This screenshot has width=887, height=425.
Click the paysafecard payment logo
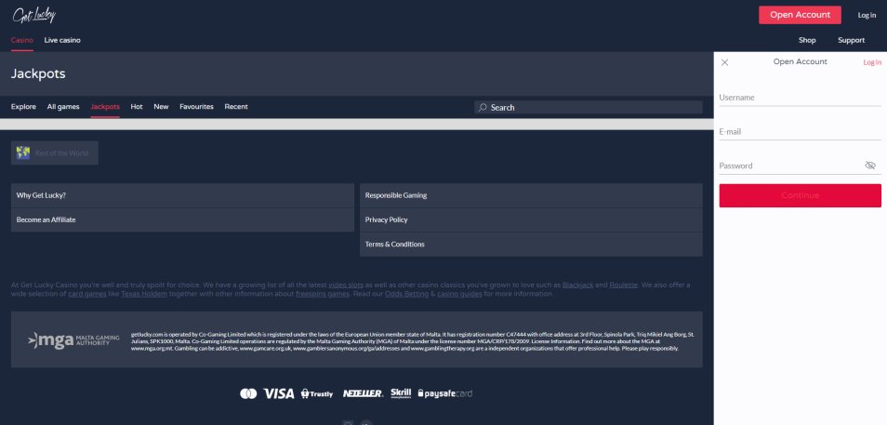pos(444,393)
